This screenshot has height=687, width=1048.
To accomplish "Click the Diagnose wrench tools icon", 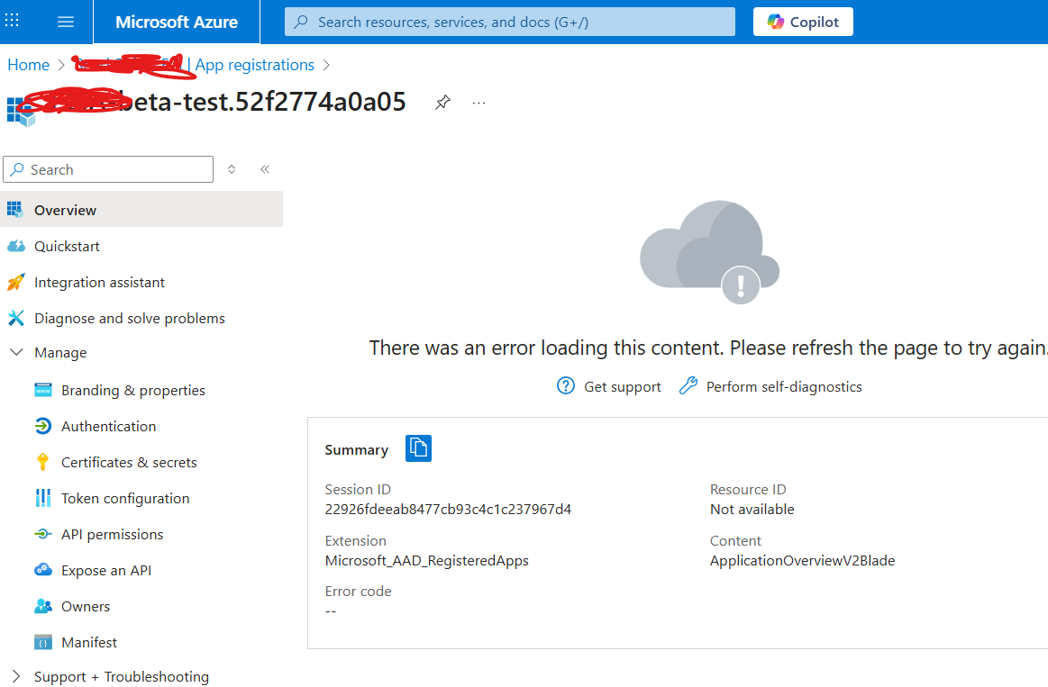I will 16,318.
